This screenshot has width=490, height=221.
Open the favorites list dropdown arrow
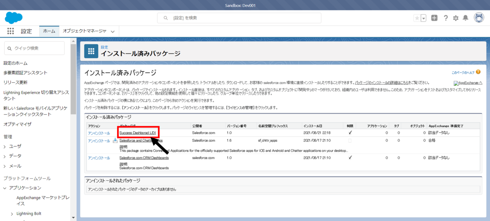point(423,18)
